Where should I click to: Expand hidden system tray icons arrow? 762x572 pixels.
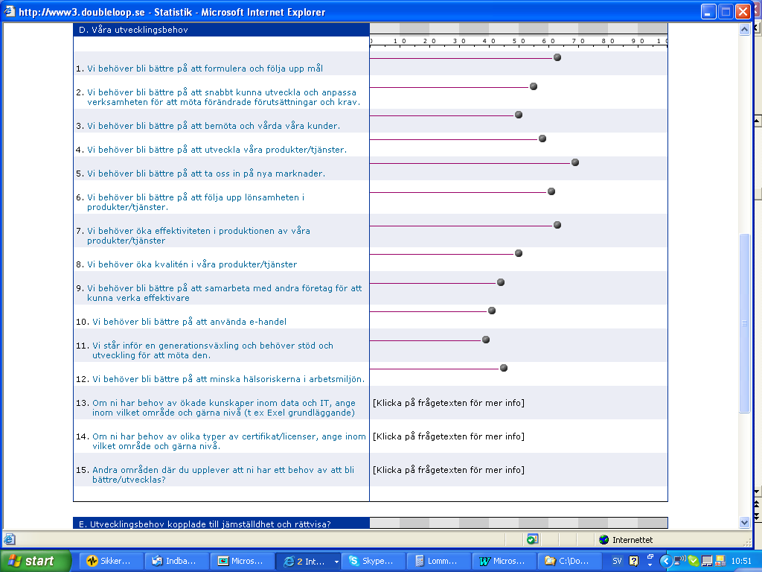point(666,562)
